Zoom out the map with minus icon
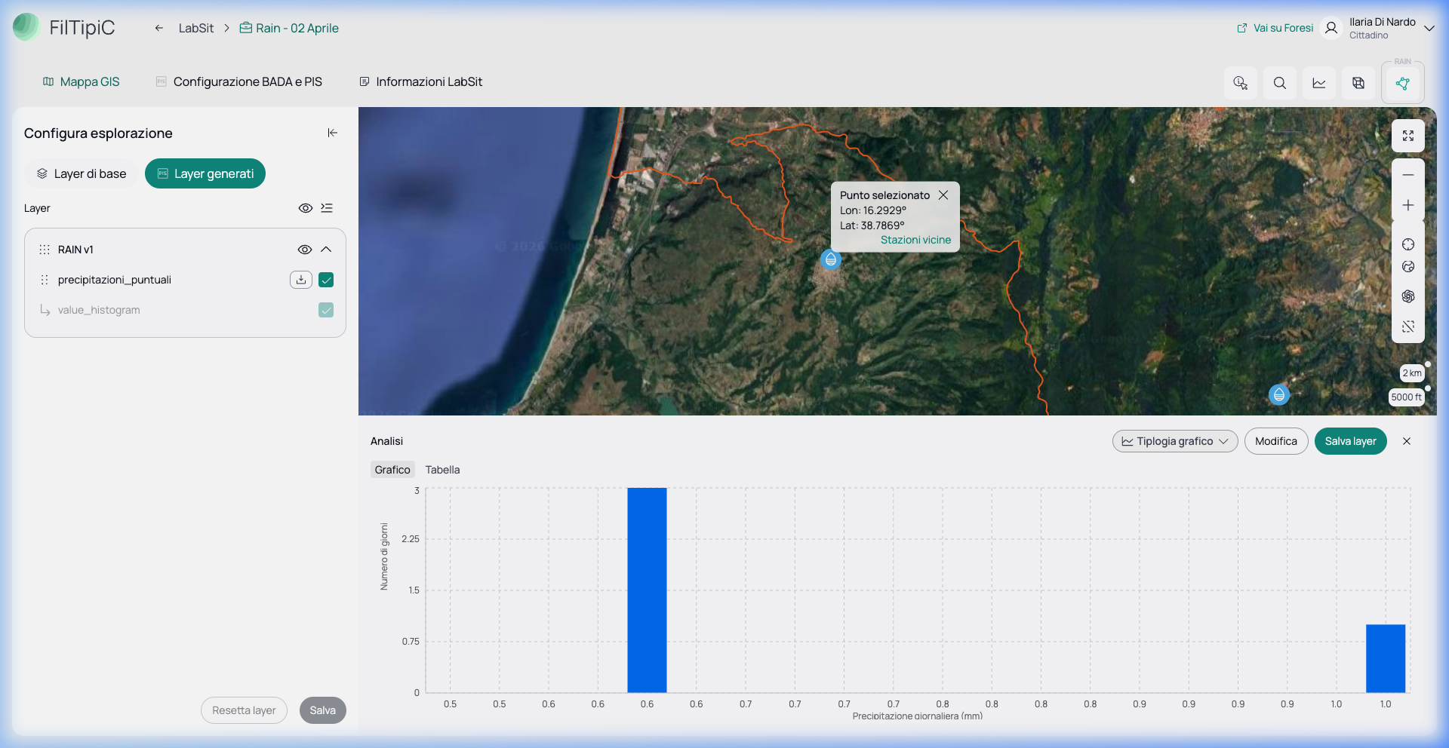Screen dimensions: 1449x748 pos(1408,174)
